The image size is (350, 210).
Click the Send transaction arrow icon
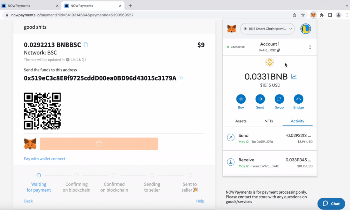(231, 137)
